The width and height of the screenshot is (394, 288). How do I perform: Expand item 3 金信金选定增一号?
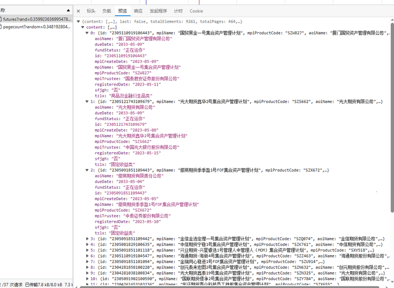click(87, 239)
